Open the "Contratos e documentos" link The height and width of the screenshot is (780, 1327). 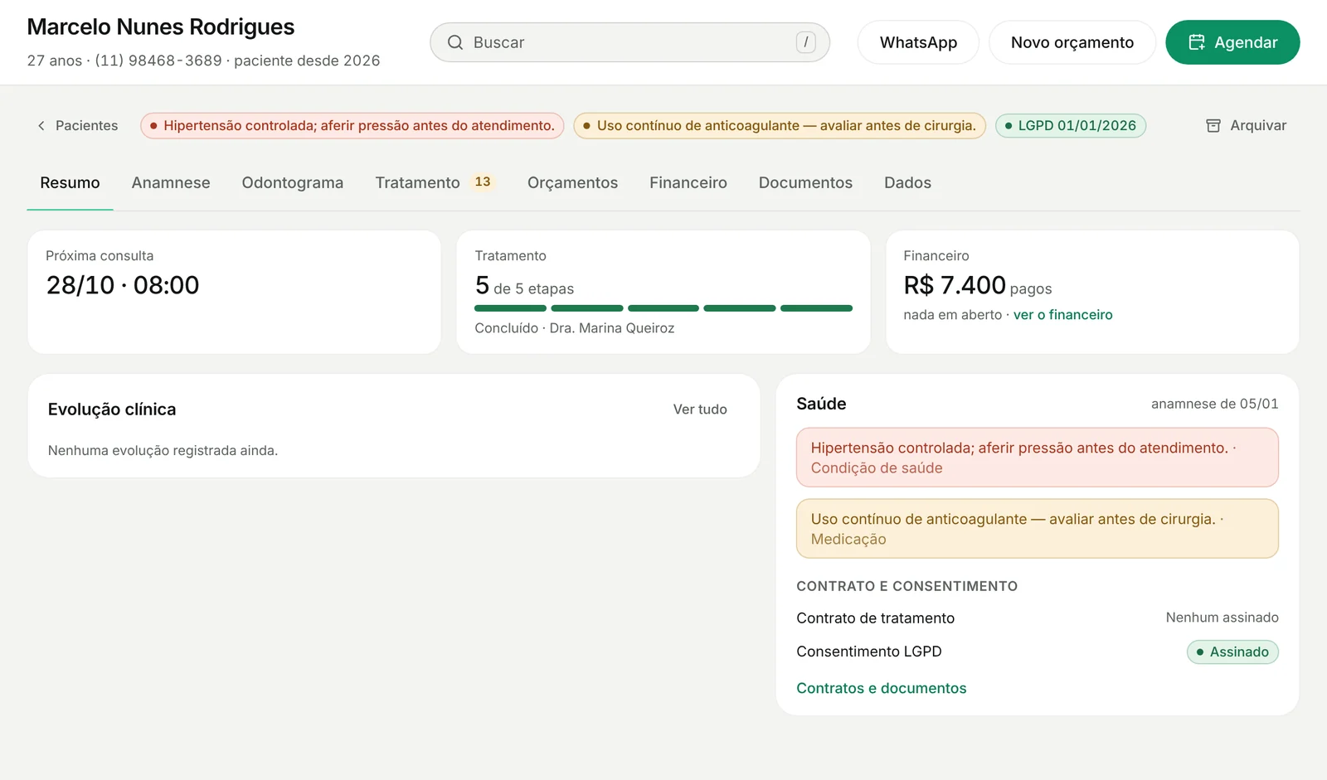pyautogui.click(x=881, y=688)
